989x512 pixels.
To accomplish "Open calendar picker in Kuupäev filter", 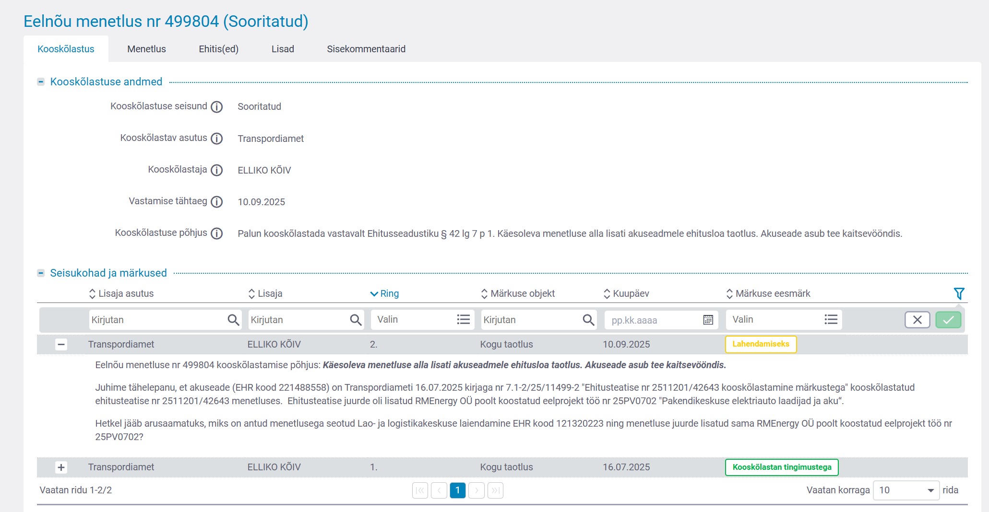I will pos(708,320).
